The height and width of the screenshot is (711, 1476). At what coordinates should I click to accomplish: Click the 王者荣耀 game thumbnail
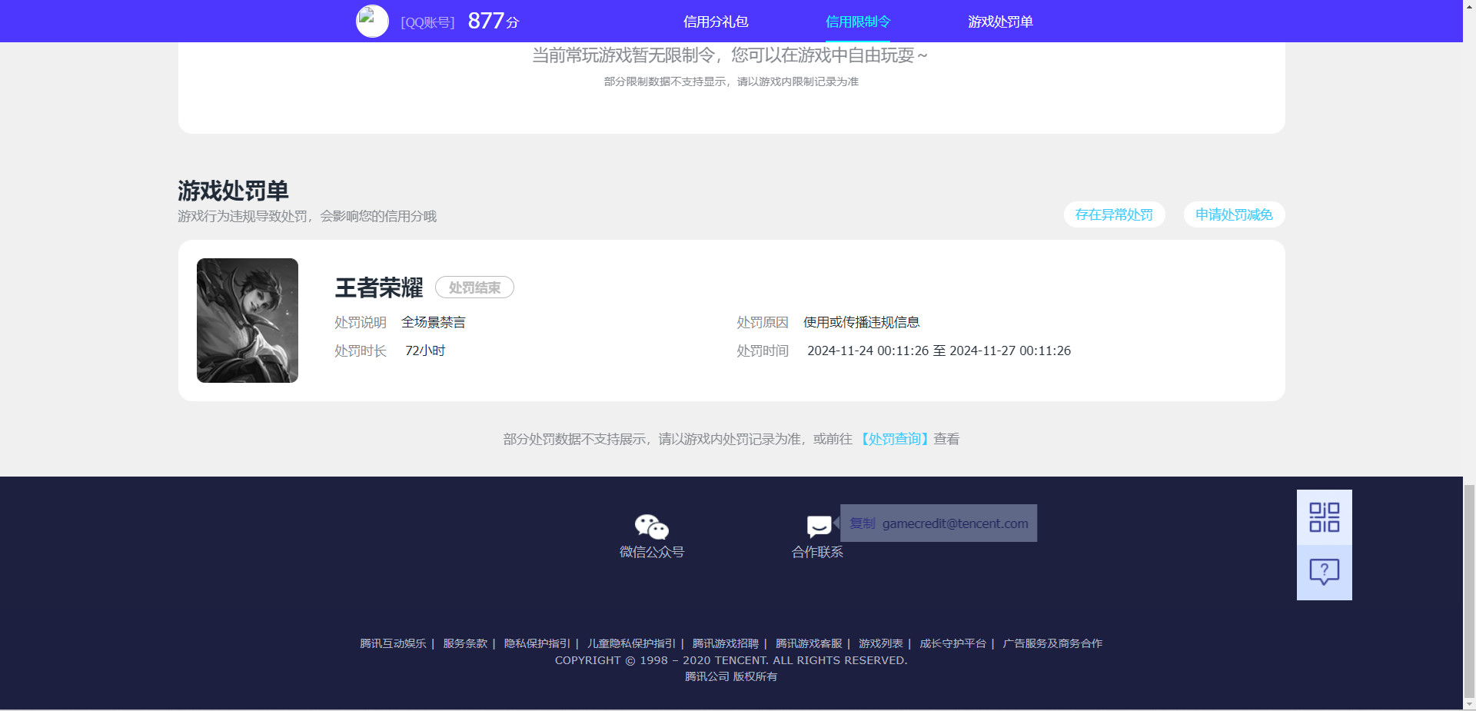coord(248,321)
